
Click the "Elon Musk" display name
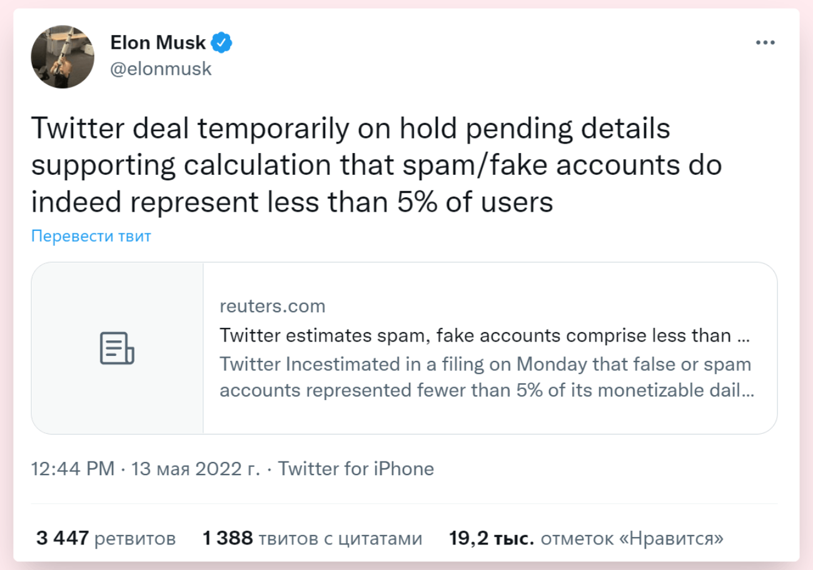(158, 42)
